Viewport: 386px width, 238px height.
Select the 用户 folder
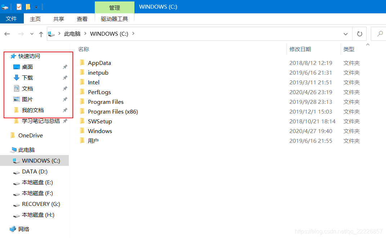pos(93,141)
